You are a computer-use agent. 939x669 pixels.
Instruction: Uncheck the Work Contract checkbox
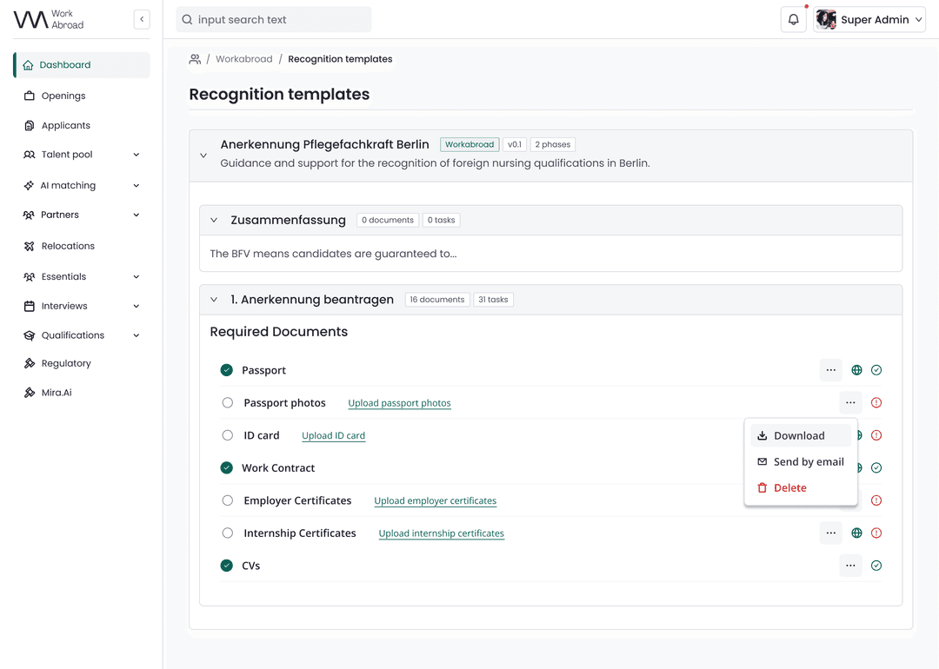227,468
